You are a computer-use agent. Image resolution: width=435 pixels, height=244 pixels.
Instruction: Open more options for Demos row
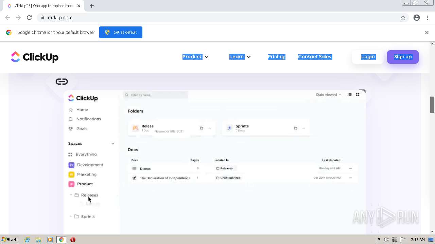pos(350,168)
